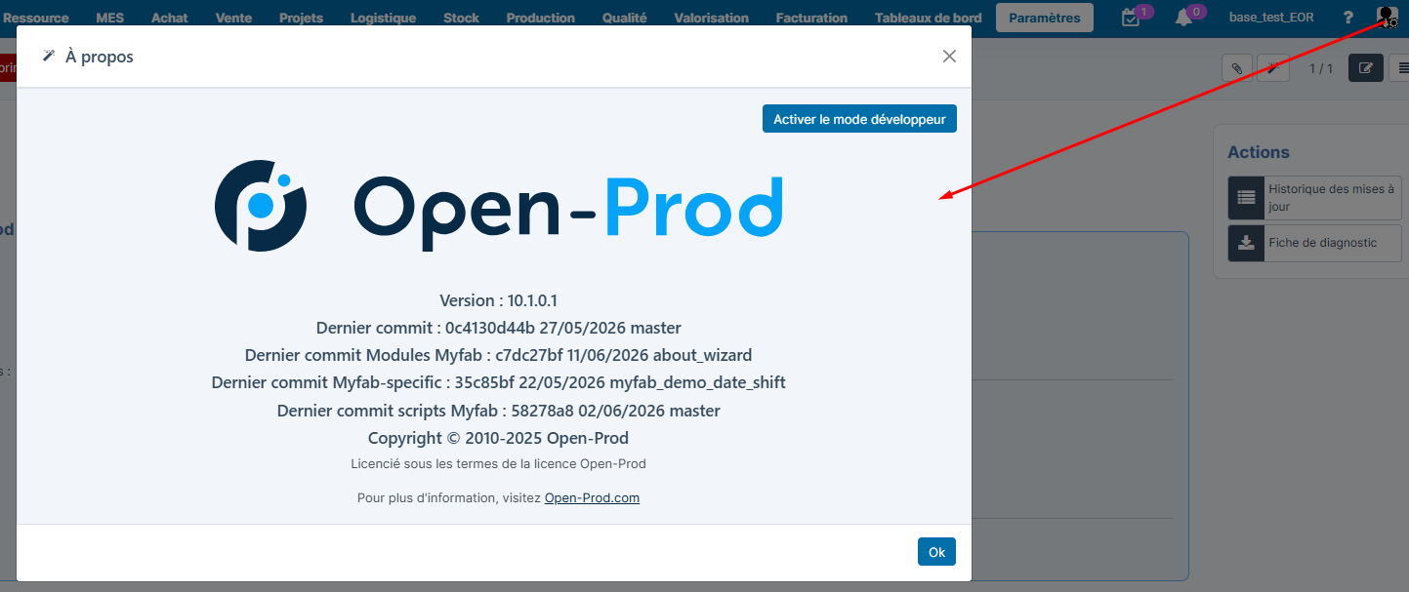Open the Qualité menu

(x=625, y=18)
